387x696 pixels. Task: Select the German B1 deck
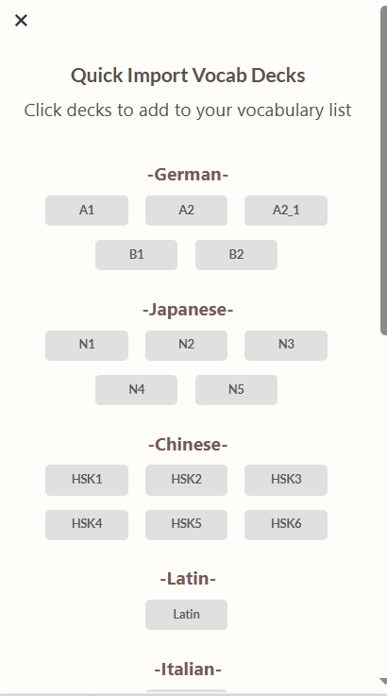point(136,255)
